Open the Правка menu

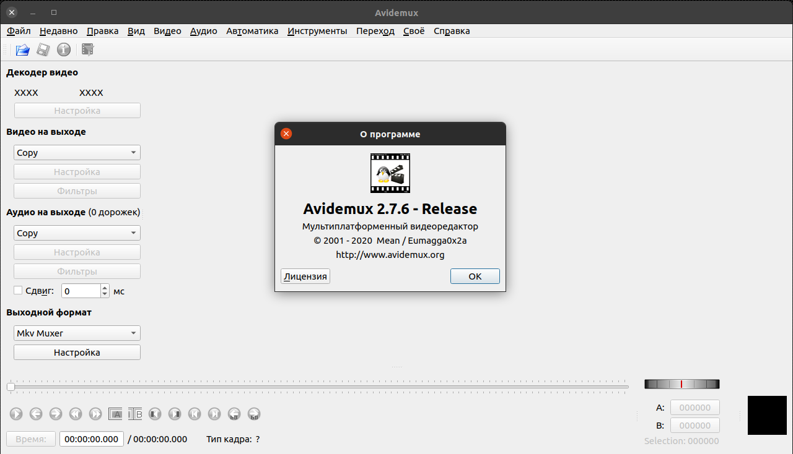103,31
